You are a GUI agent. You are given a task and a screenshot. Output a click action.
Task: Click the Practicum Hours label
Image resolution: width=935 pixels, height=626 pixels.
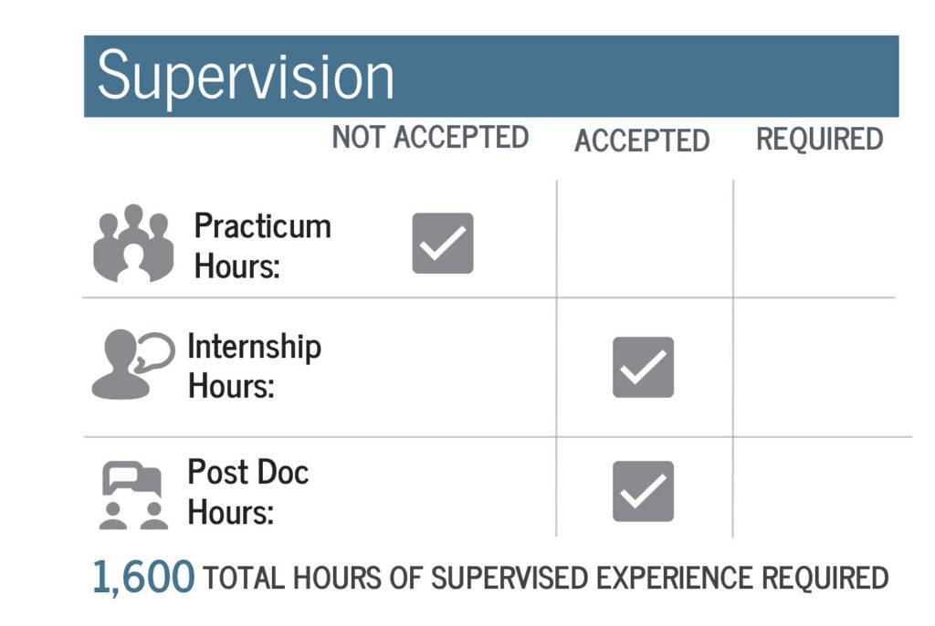coord(262,245)
